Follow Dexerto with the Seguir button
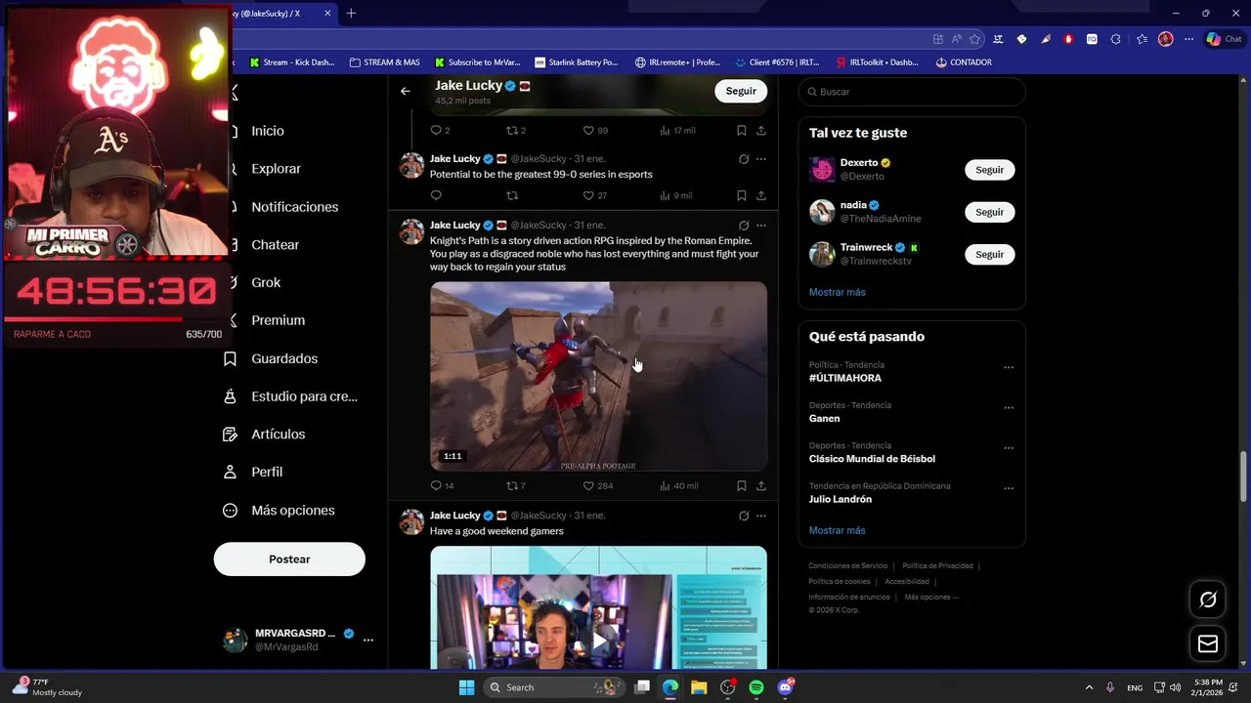 (x=989, y=170)
